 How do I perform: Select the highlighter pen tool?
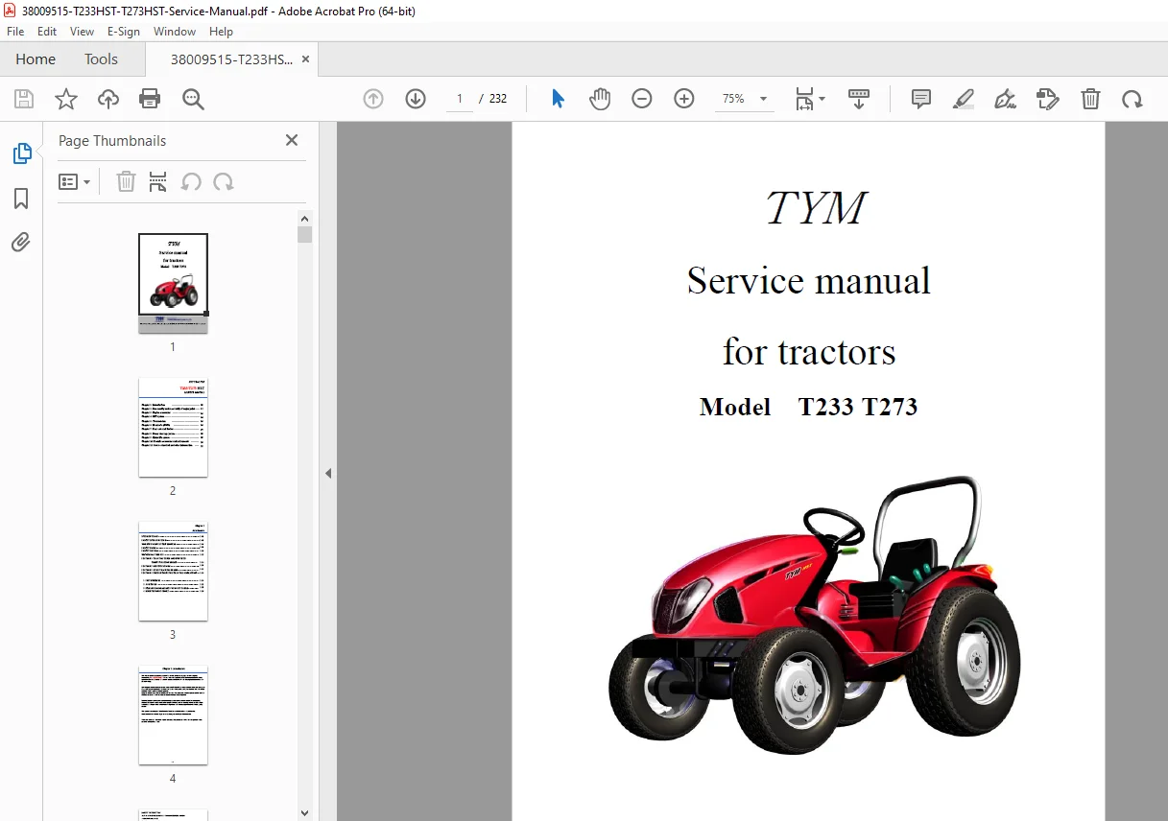pos(964,99)
